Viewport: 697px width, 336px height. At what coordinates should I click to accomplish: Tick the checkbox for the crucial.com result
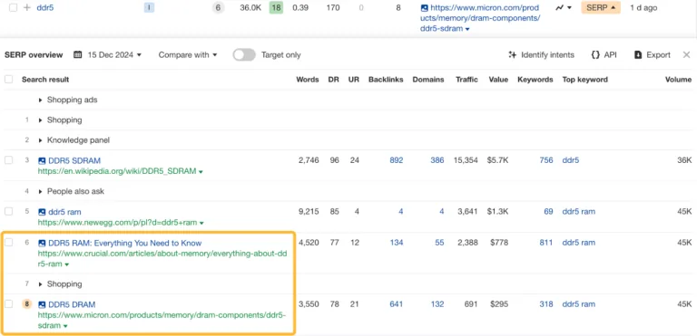[8, 243]
